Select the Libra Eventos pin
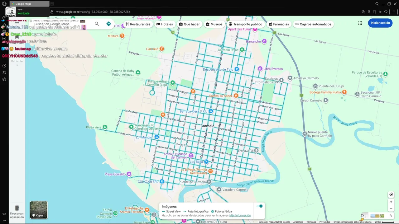Image resolution: width=399 pixels, height=224 pixels. pyautogui.click(x=260, y=69)
